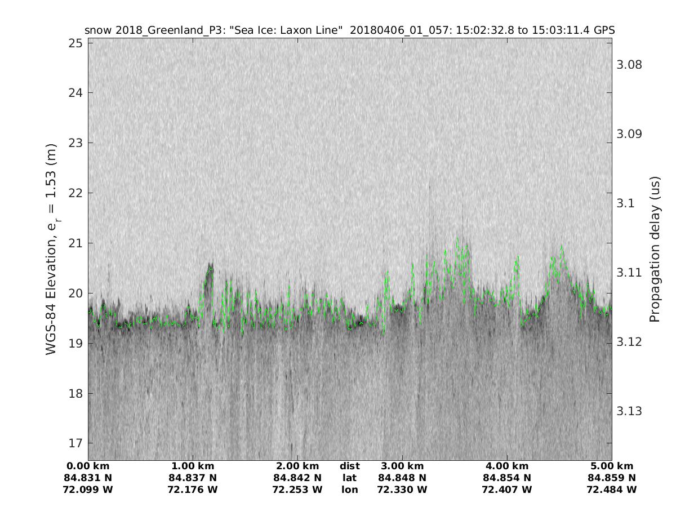Click the 25 elevation tick label

[75, 43]
